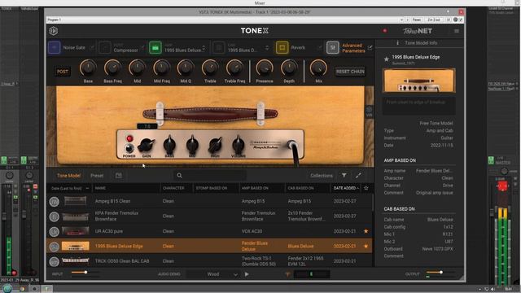Toggle the amp POWER switch

click(x=129, y=148)
